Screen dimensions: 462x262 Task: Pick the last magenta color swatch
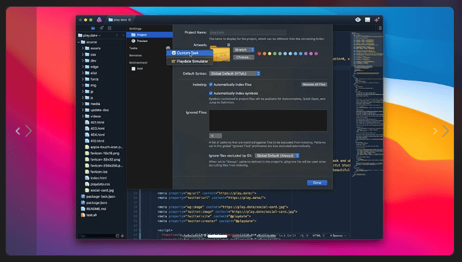click(x=316, y=53)
